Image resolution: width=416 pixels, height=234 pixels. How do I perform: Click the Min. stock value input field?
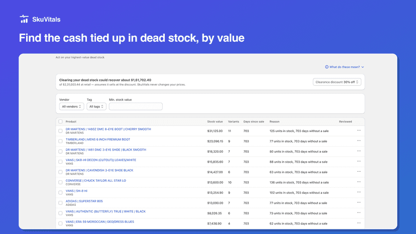click(x=136, y=106)
